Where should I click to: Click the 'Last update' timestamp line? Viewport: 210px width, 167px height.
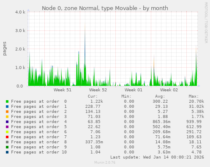[x=157, y=157]
